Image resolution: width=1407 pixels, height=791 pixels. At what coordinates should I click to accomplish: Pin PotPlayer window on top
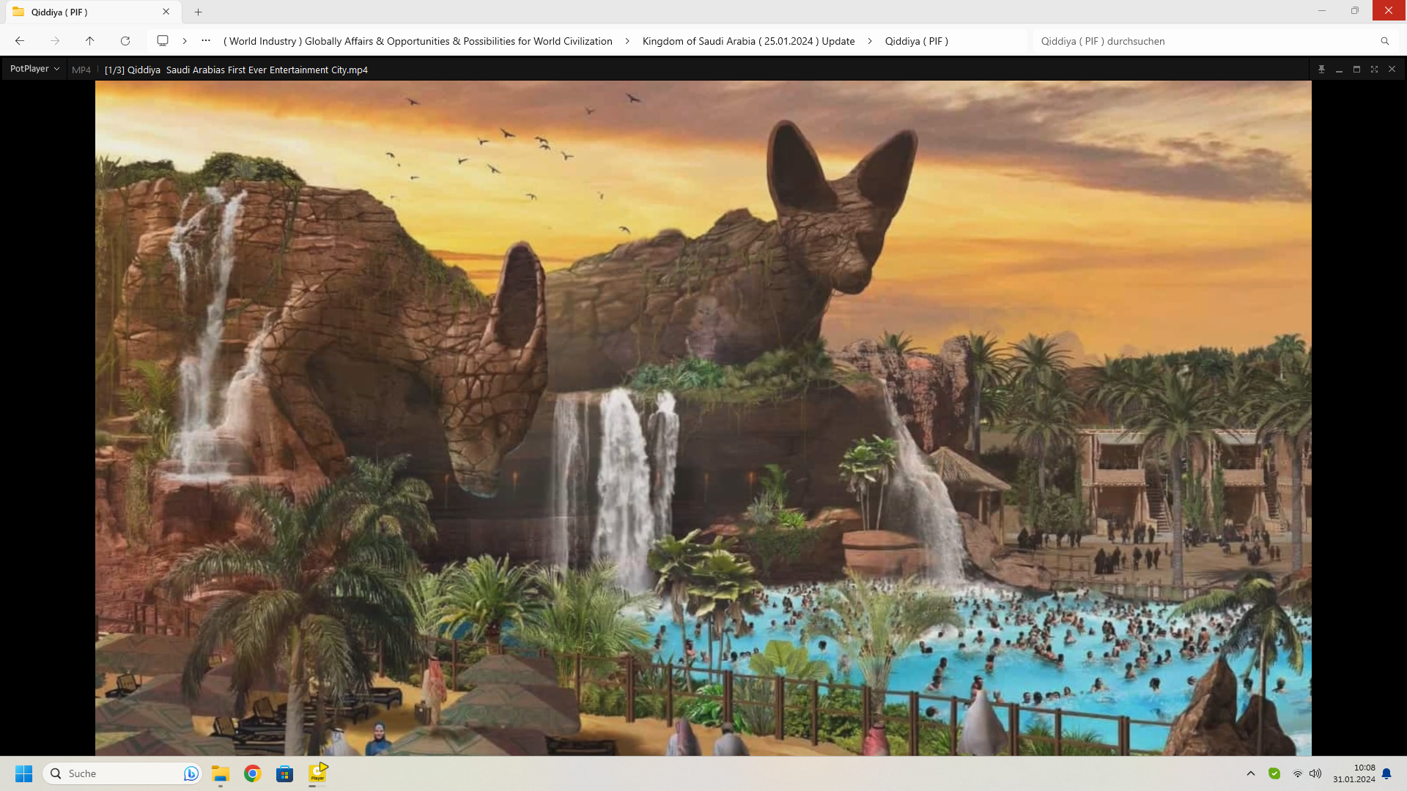point(1321,70)
